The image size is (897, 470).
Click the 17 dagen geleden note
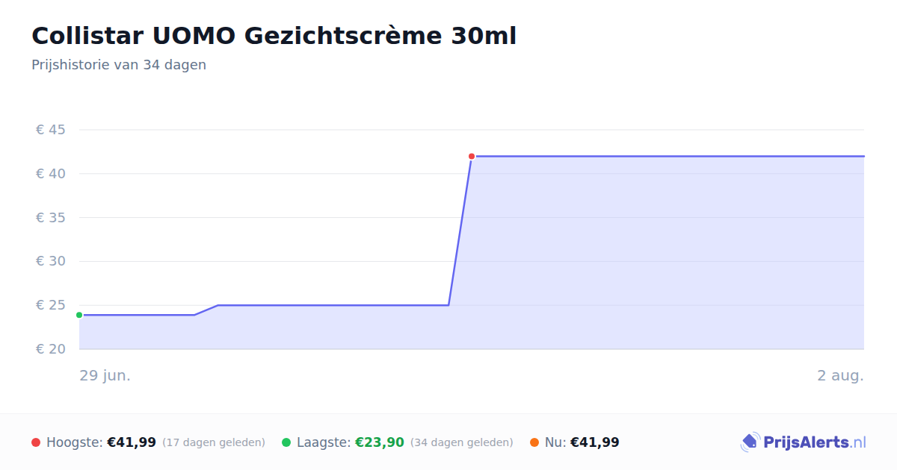point(214,442)
